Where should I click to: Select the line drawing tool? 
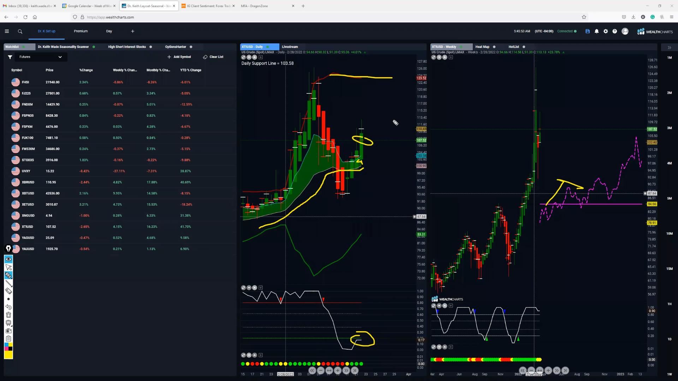[8, 283]
